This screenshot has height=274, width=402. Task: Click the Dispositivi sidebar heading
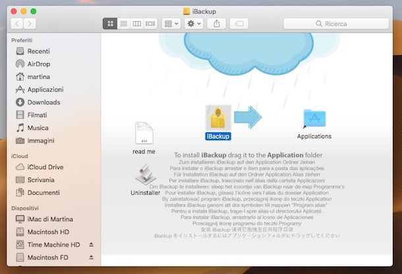(25, 208)
